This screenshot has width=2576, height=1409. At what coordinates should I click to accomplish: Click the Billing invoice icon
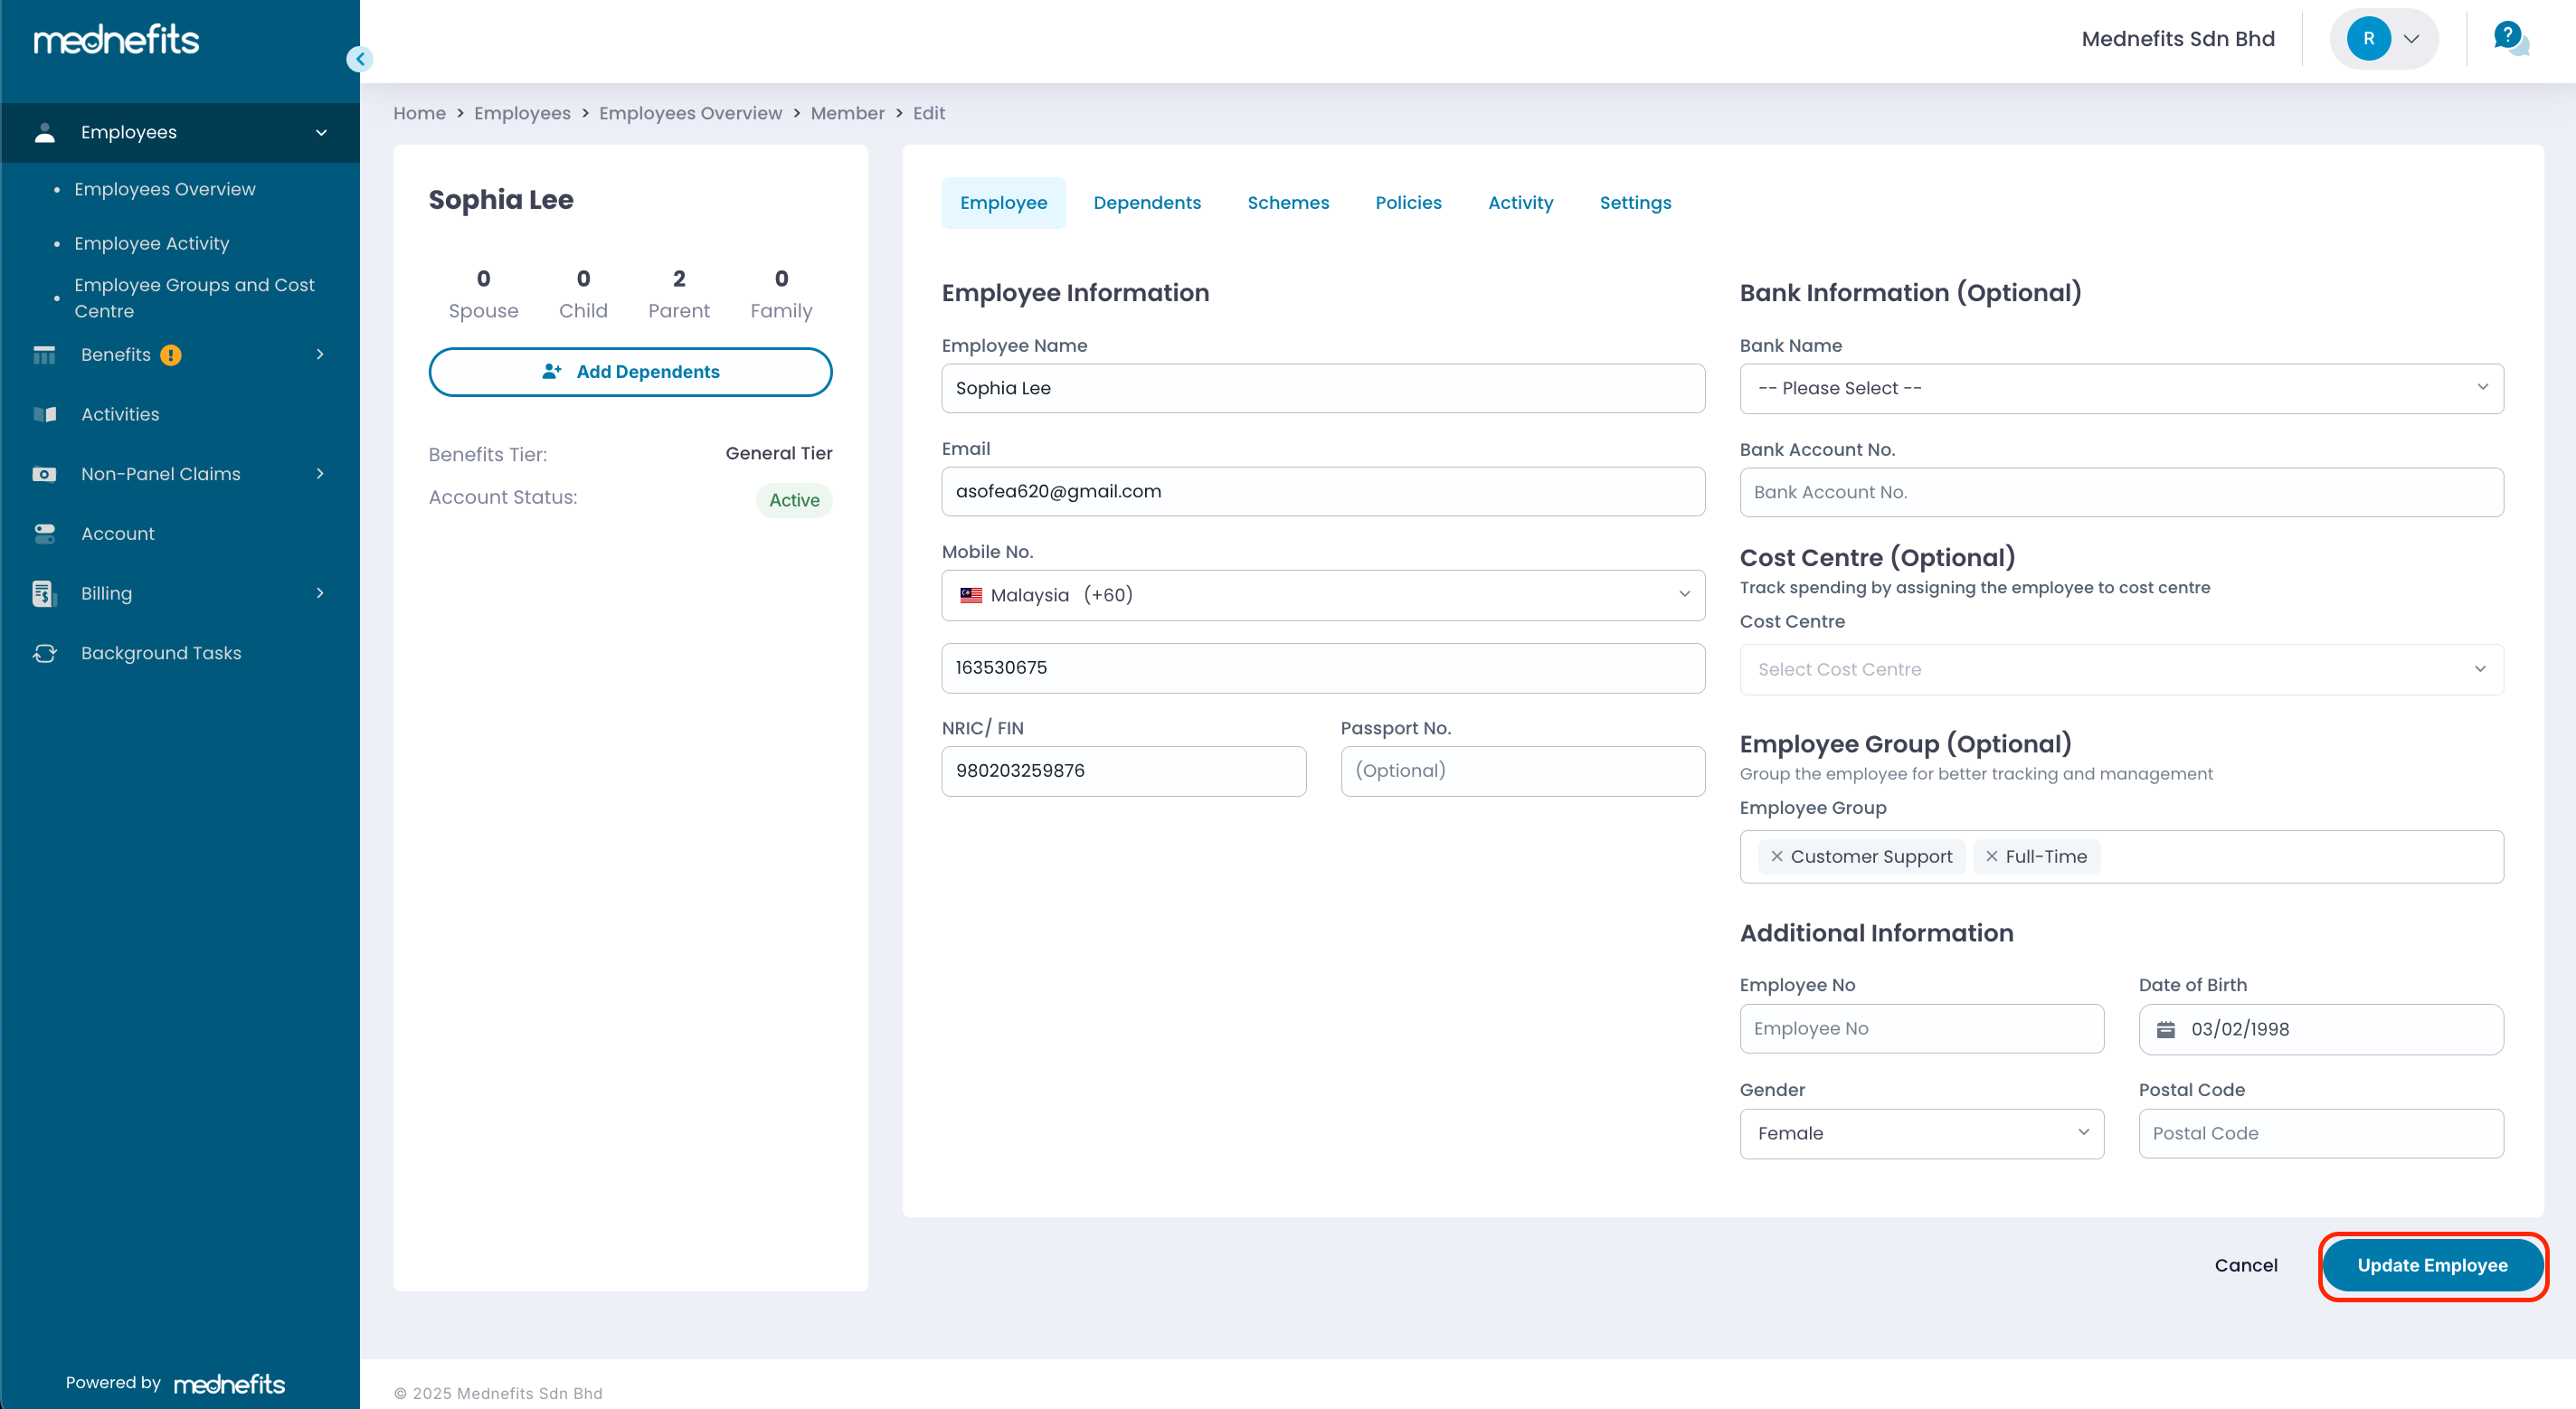click(x=43, y=593)
